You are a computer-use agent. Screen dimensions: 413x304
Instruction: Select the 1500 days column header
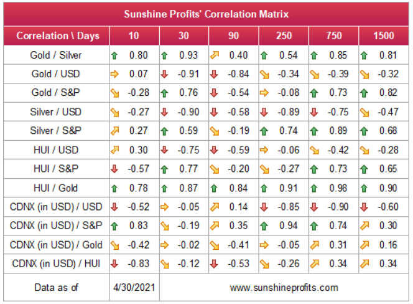(384, 36)
